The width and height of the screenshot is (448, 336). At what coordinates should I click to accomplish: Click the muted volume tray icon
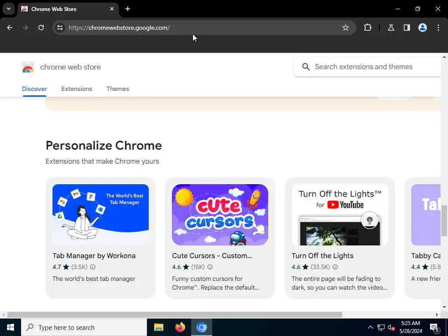click(391, 327)
